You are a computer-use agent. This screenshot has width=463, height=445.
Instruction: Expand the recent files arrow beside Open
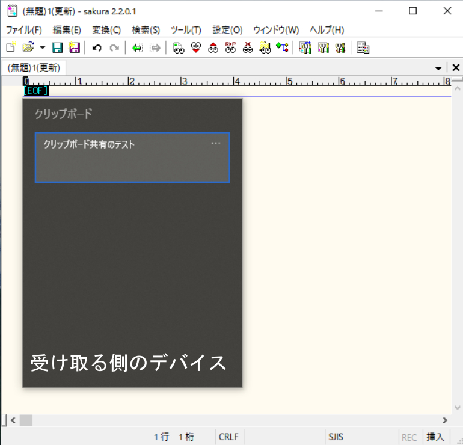42,48
